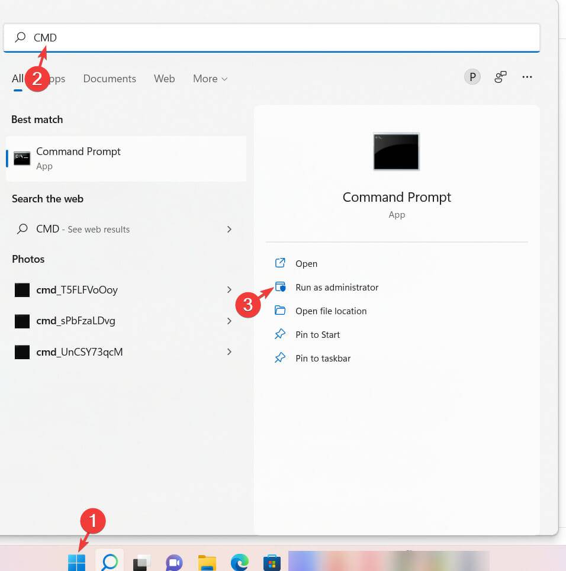
Task: Open Microsoft Store from the taskbar
Action: 272,562
